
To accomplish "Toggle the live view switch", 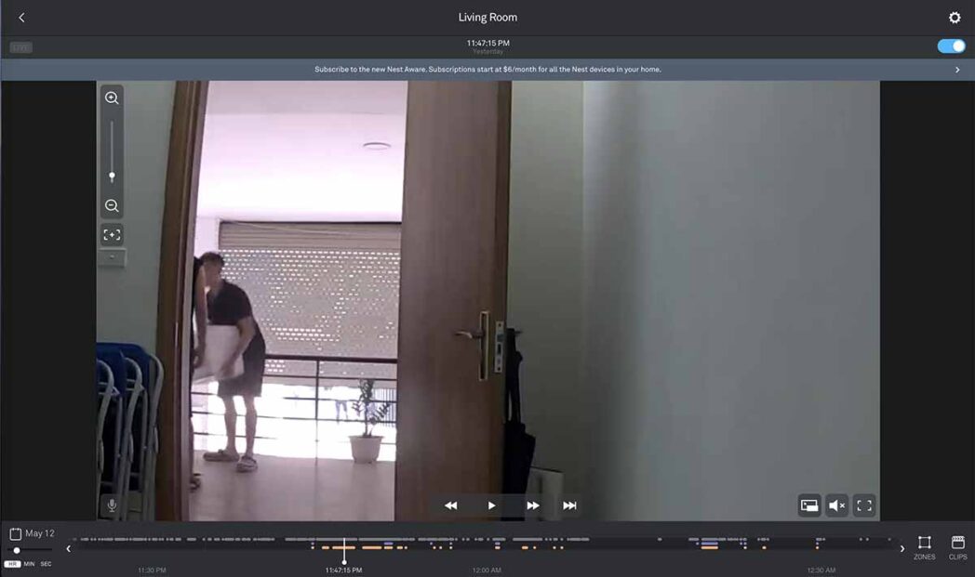I will click(950, 45).
